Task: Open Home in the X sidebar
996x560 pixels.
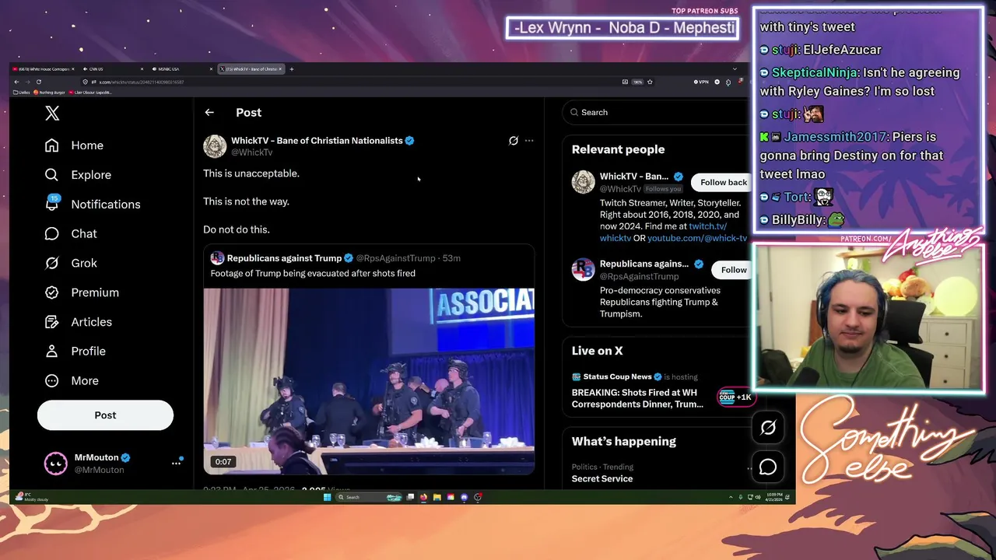Action: coord(75,145)
